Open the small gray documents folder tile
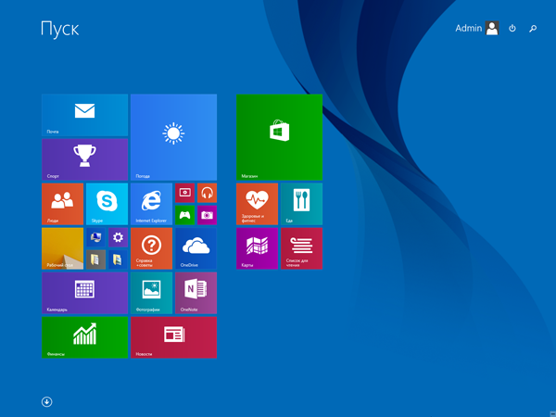This screenshot has width=556, height=417. [95, 259]
